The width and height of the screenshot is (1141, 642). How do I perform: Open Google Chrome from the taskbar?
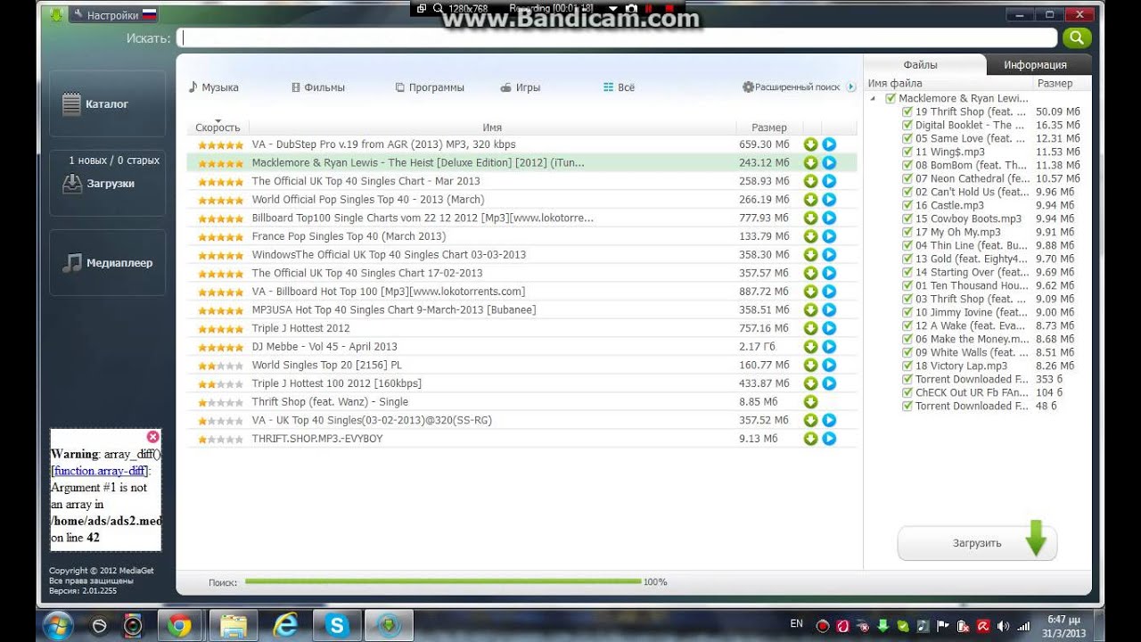(180, 626)
